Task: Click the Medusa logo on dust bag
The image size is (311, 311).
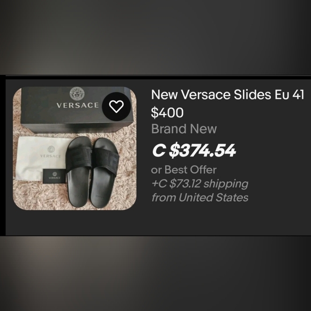Action: pos(51,149)
